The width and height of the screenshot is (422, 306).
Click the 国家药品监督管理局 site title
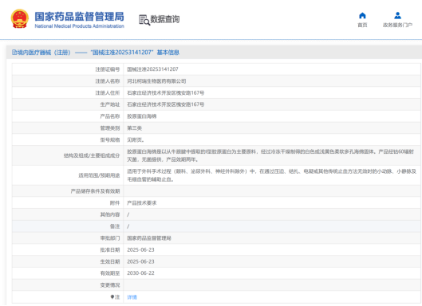coord(80,17)
